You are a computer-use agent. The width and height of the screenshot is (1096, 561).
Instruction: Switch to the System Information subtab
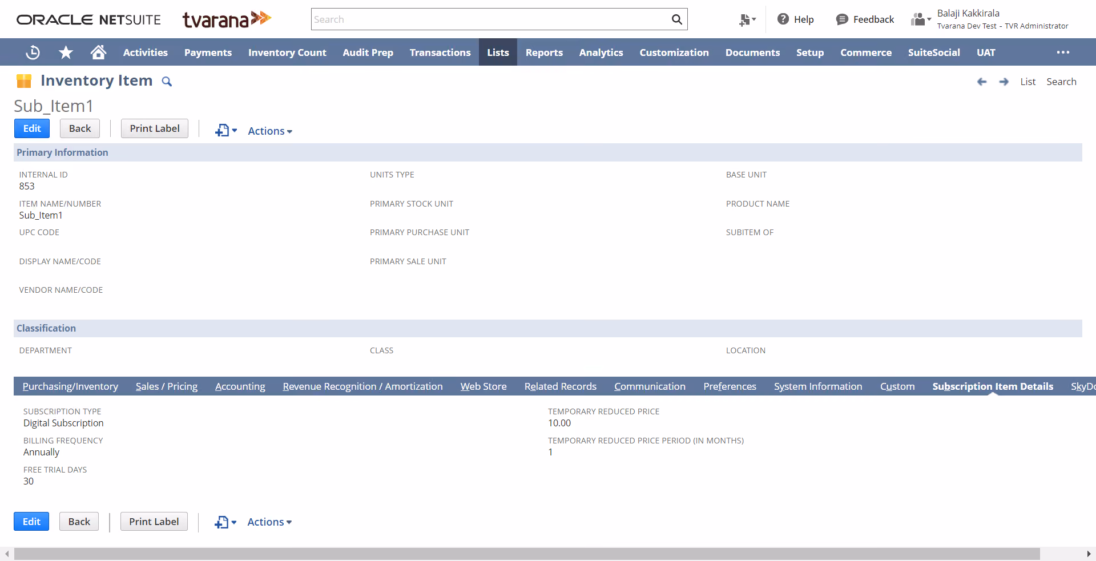point(818,386)
